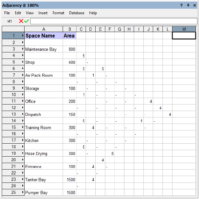Image resolution: width=199 pixels, height=199 pixels.
Task: Click the row 3 arrow for Maintenance Bay
Action: click(23, 49)
